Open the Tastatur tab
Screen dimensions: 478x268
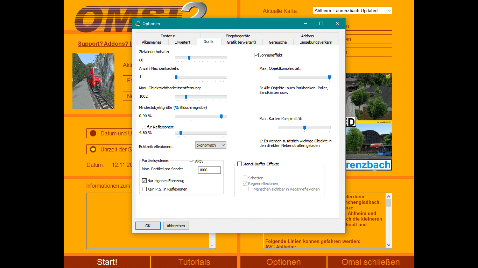pos(168,36)
